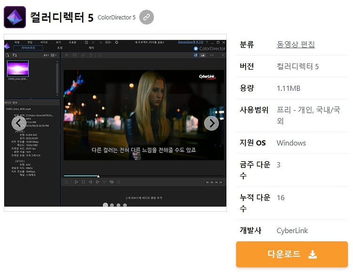Open the 제작 tab in the ColorDirector screenshot
This screenshot has height=272, width=353.
pyautogui.click(x=91, y=48)
